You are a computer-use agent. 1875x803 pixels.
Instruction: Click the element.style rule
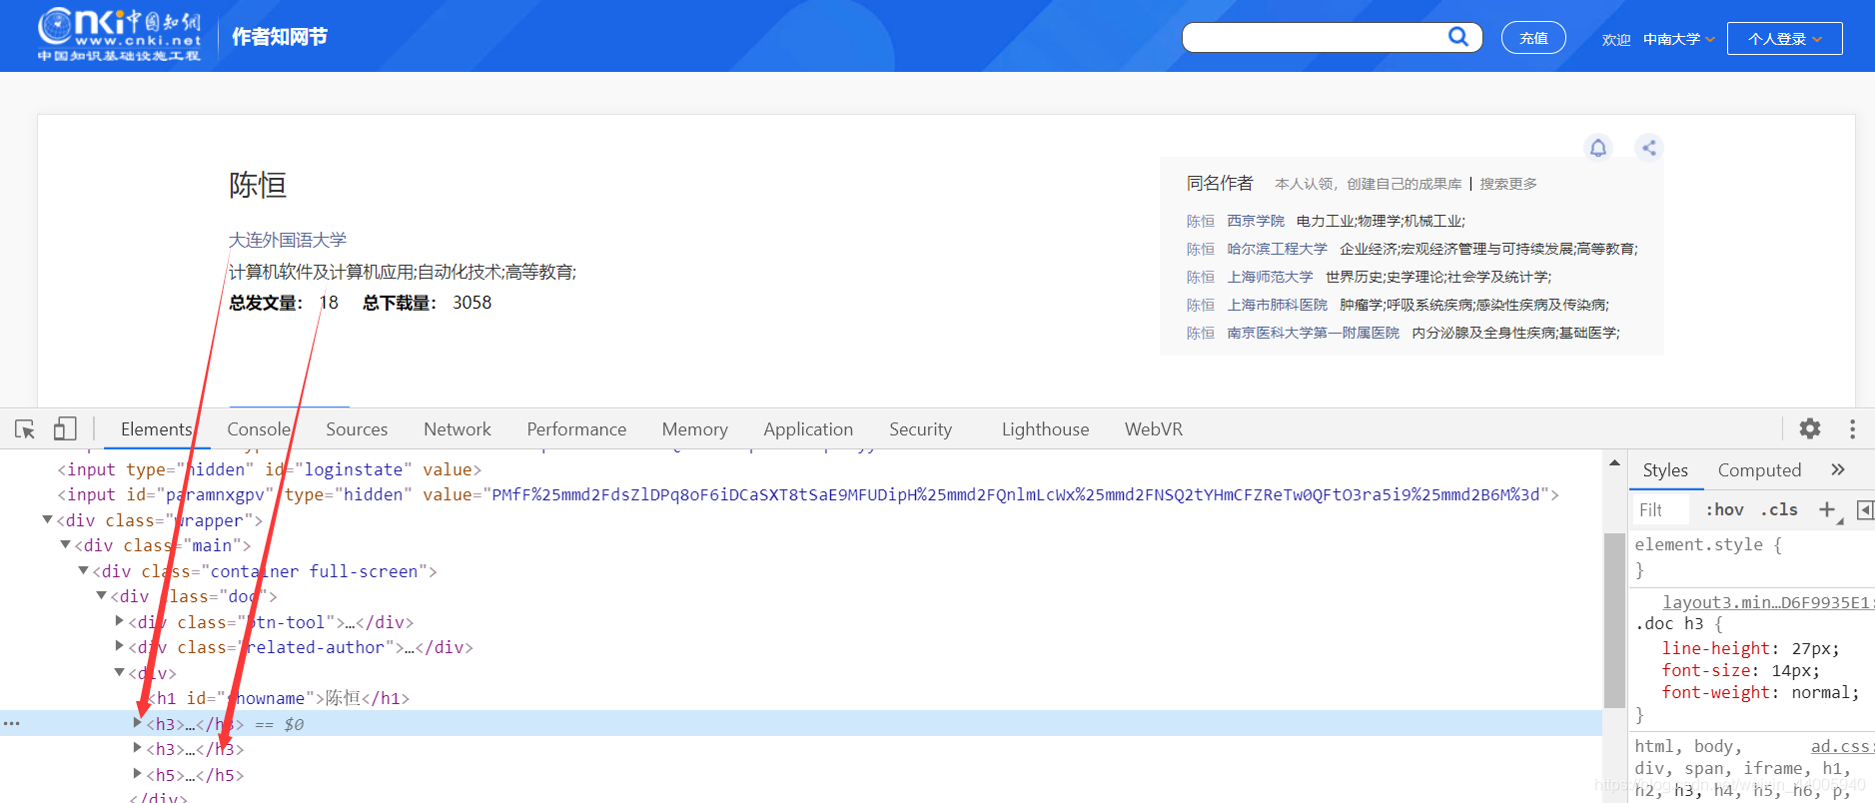pos(1708,544)
